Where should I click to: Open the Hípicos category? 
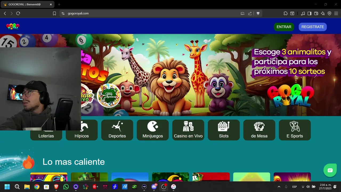pos(82,130)
